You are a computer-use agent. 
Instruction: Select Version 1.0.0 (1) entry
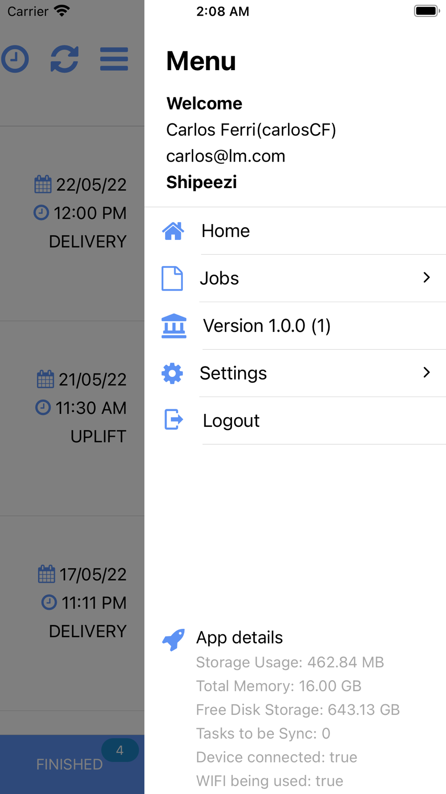(295, 326)
